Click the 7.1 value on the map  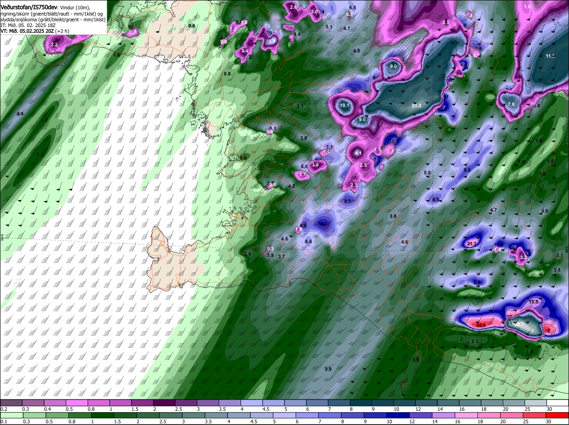329,147
